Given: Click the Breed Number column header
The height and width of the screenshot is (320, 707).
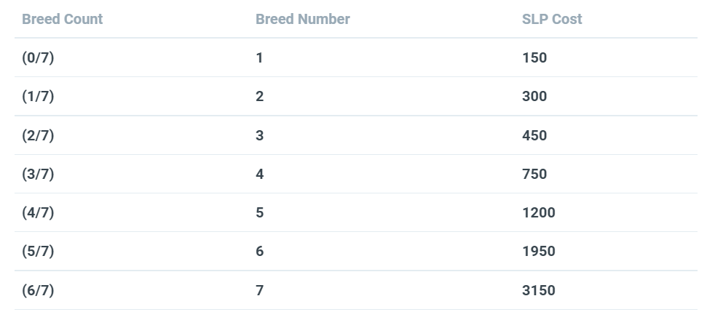Looking at the screenshot, I should pos(303,19).
